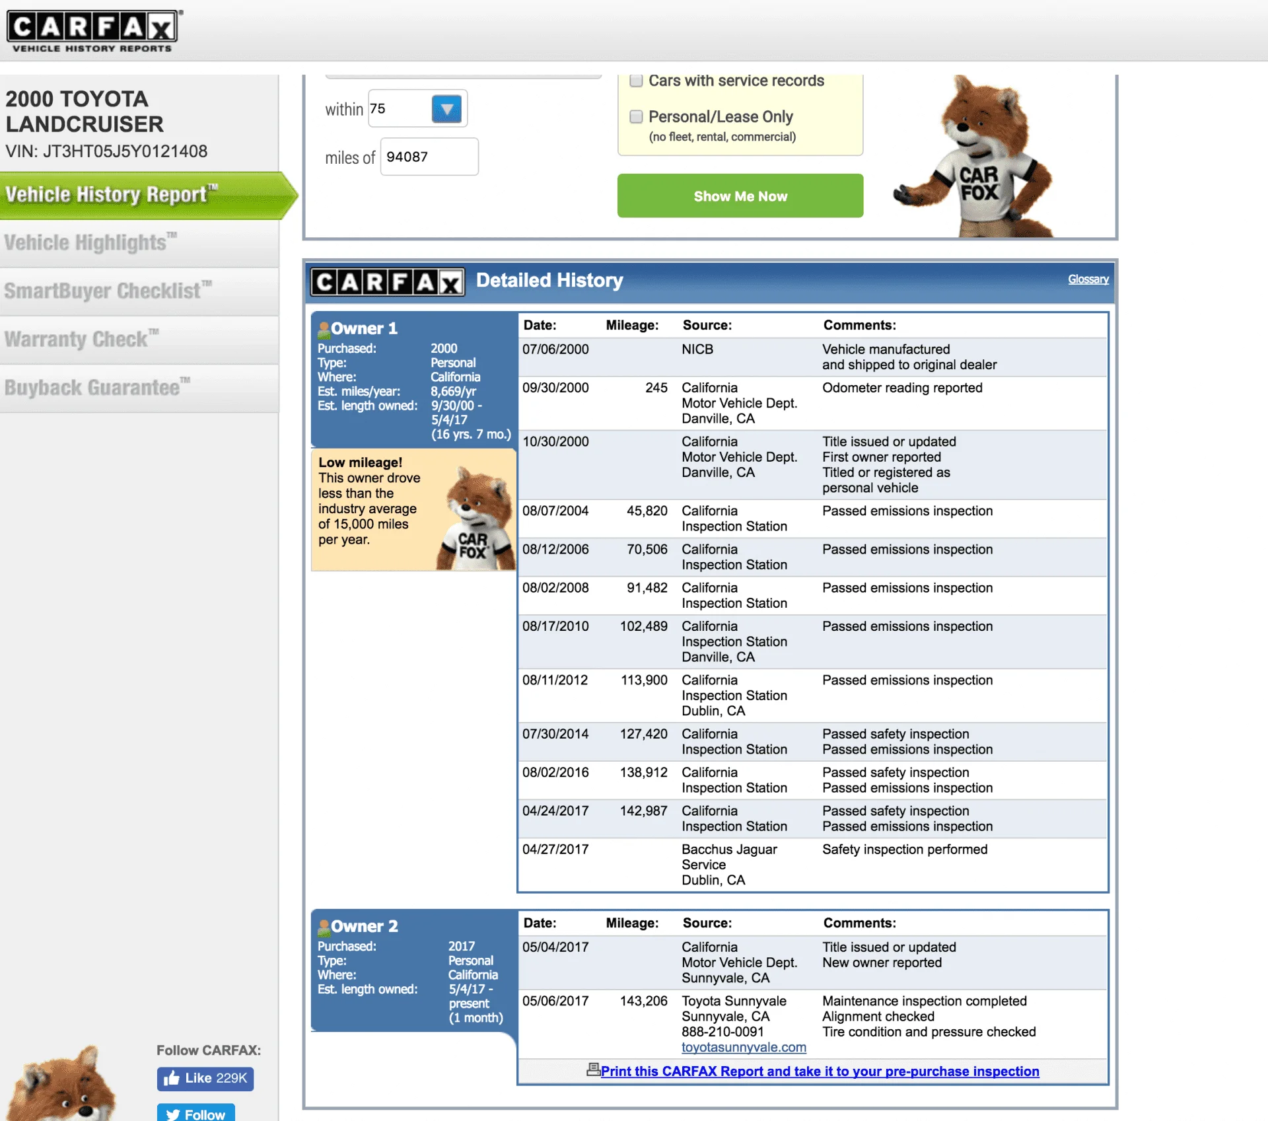The image size is (1268, 1121).
Task: Switch to the Vehicle Highlights tab
Action: point(139,243)
